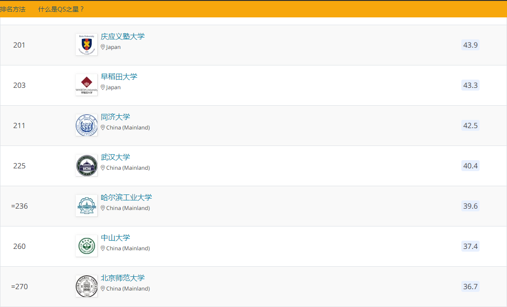This screenshot has height=307, width=507.
Task: Click China (Mainland) text under 北京师范大学
Action: [128, 289]
